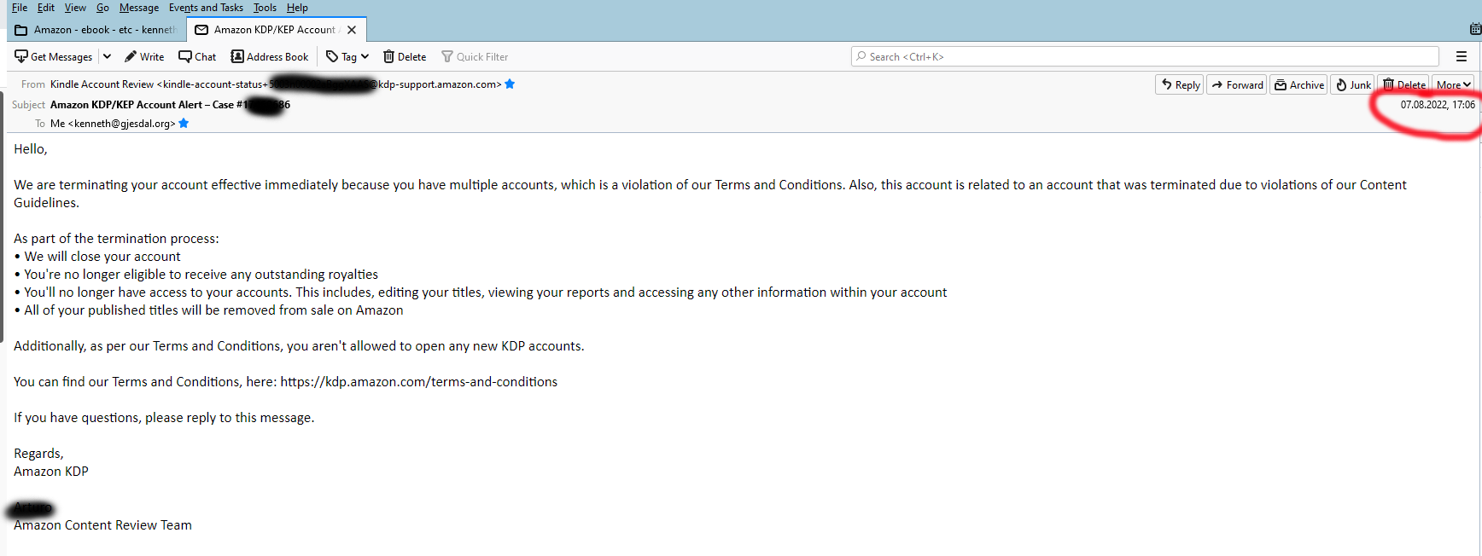The image size is (1482, 556).
Task: Open the Tag dropdown
Action: 347,57
